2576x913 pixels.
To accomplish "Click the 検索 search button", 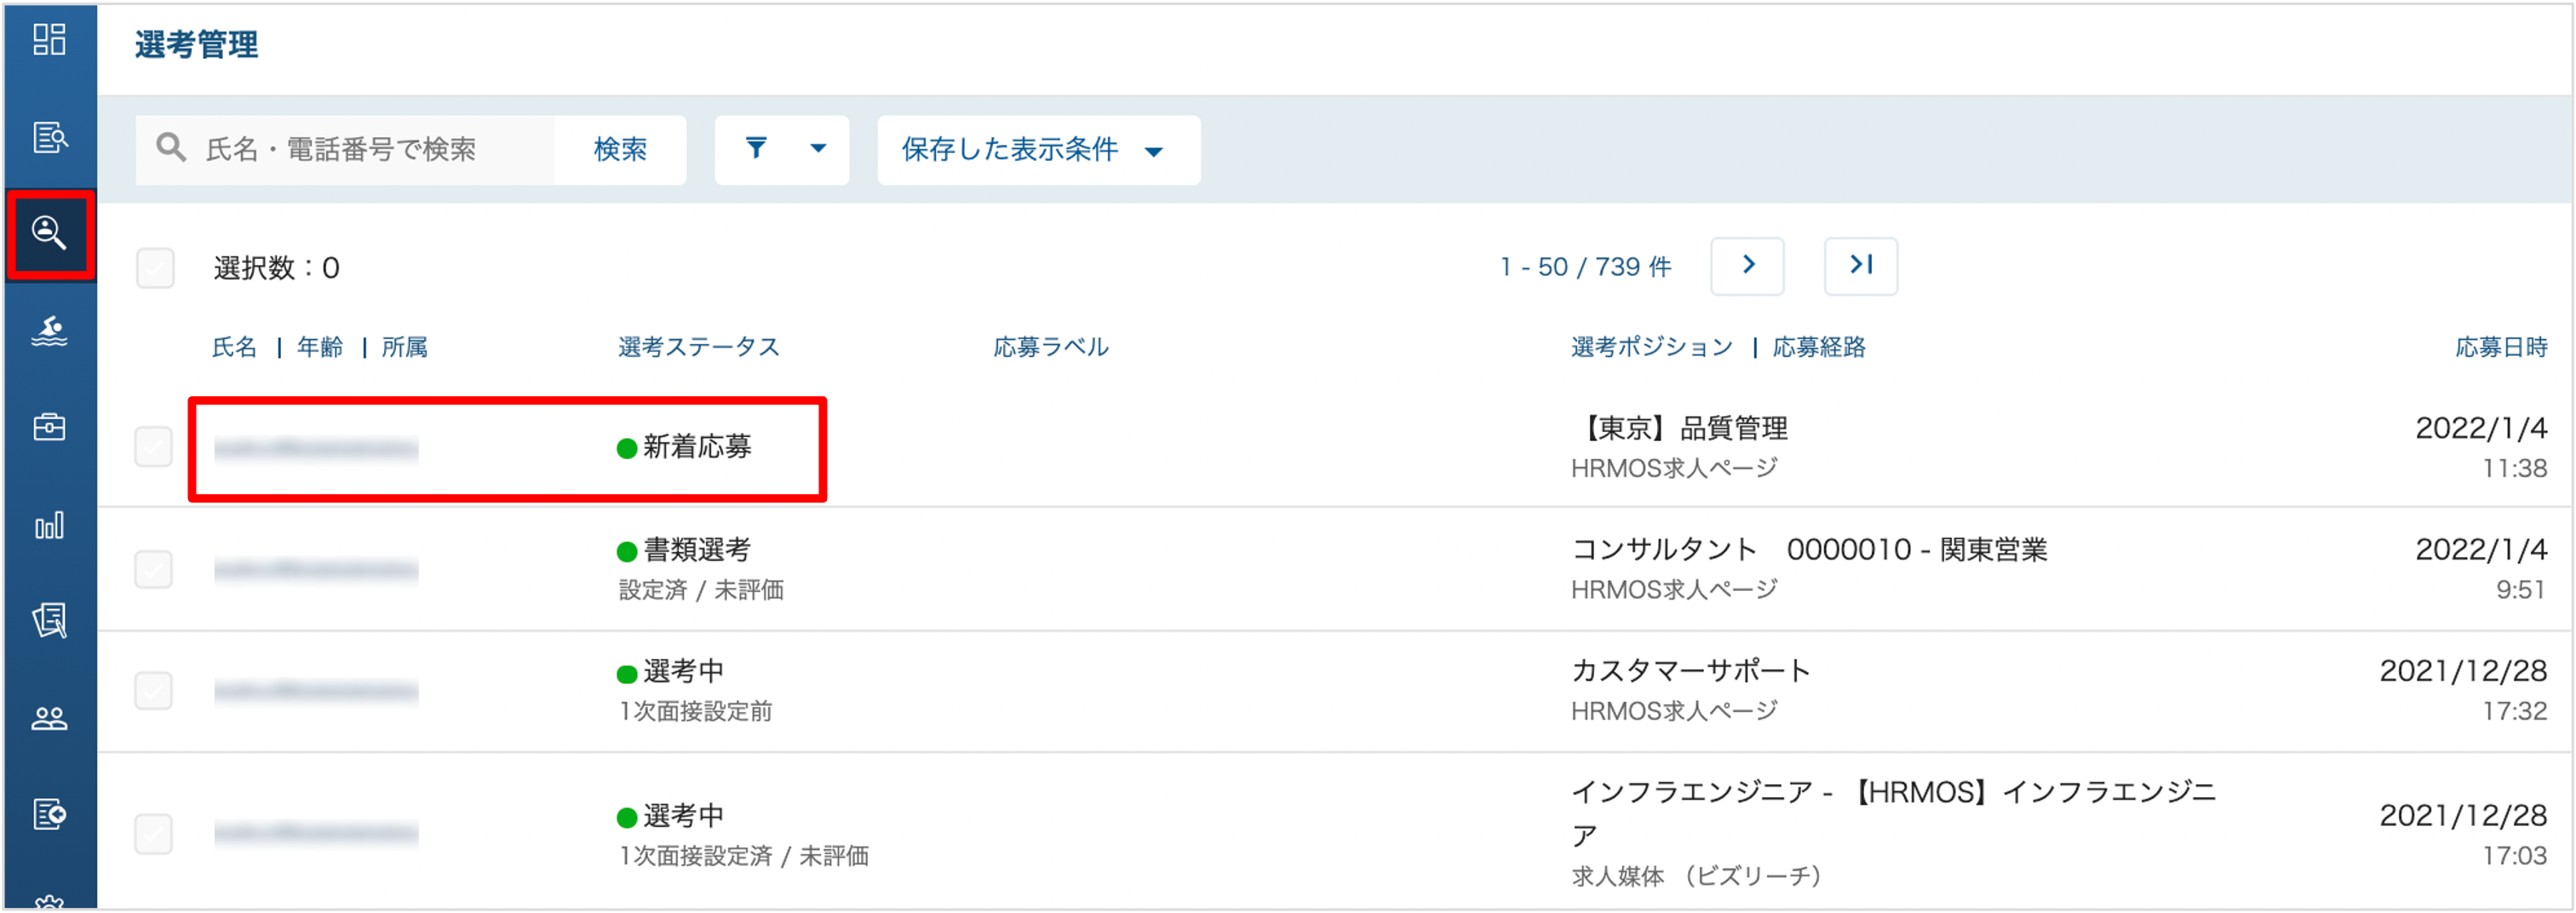I will 620,150.
